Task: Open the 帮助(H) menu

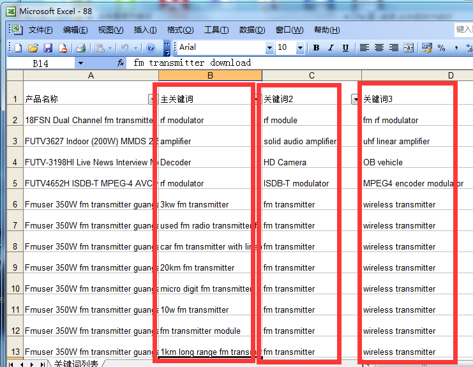Action: coord(327,30)
